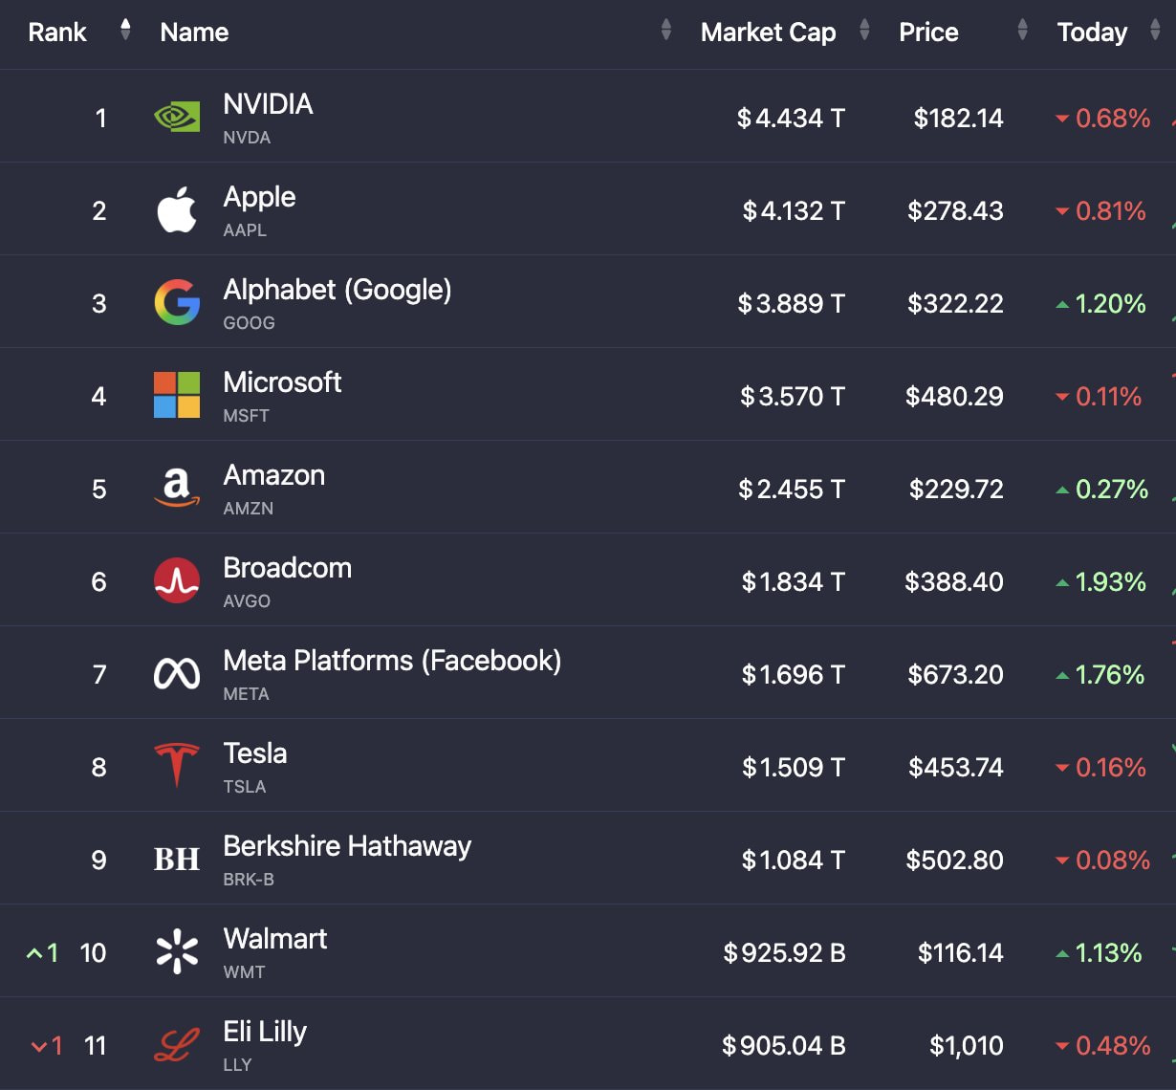Click the Microsoft four-square logo
Screen dimensions: 1176x1090
177,396
